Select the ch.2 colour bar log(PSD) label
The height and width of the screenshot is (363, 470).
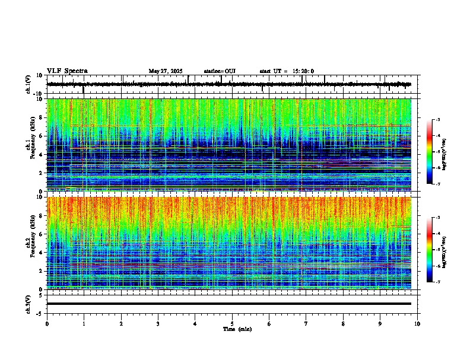pos(444,252)
